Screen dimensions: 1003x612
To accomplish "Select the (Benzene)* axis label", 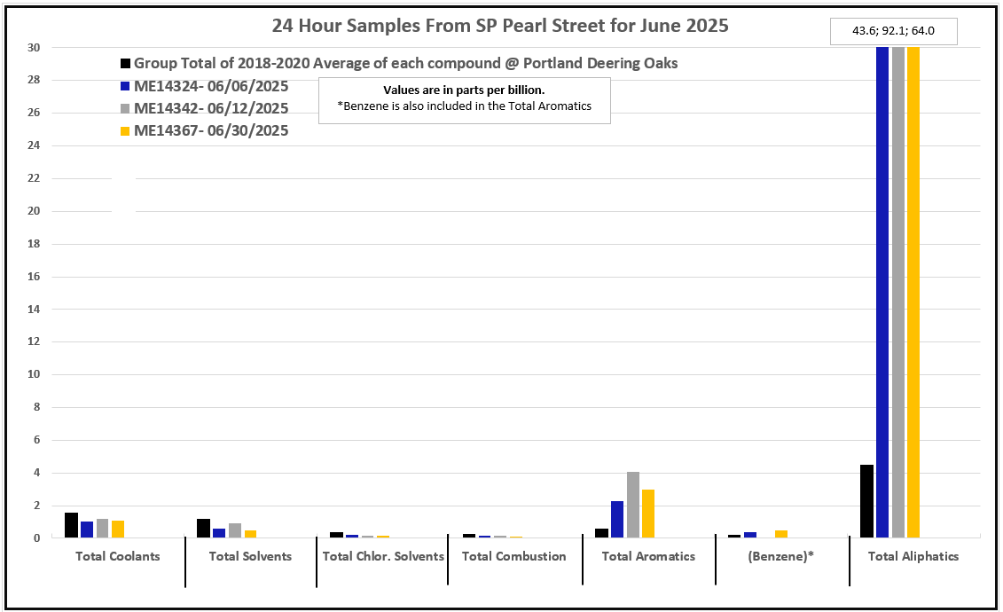I will coord(781,556).
